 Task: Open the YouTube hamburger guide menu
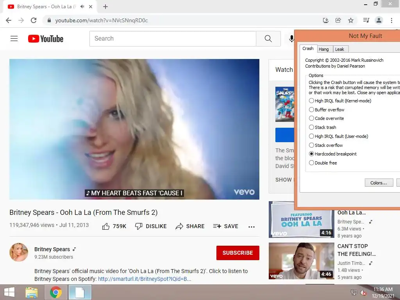click(14, 39)
